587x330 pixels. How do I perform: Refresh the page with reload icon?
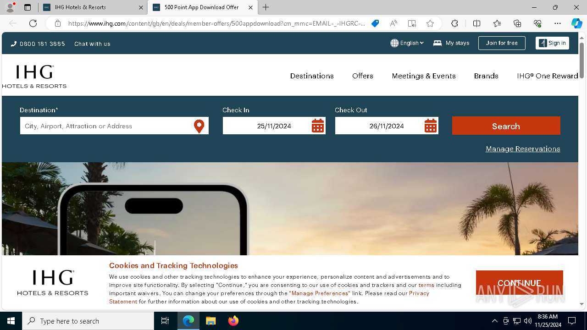coord(33,23)
